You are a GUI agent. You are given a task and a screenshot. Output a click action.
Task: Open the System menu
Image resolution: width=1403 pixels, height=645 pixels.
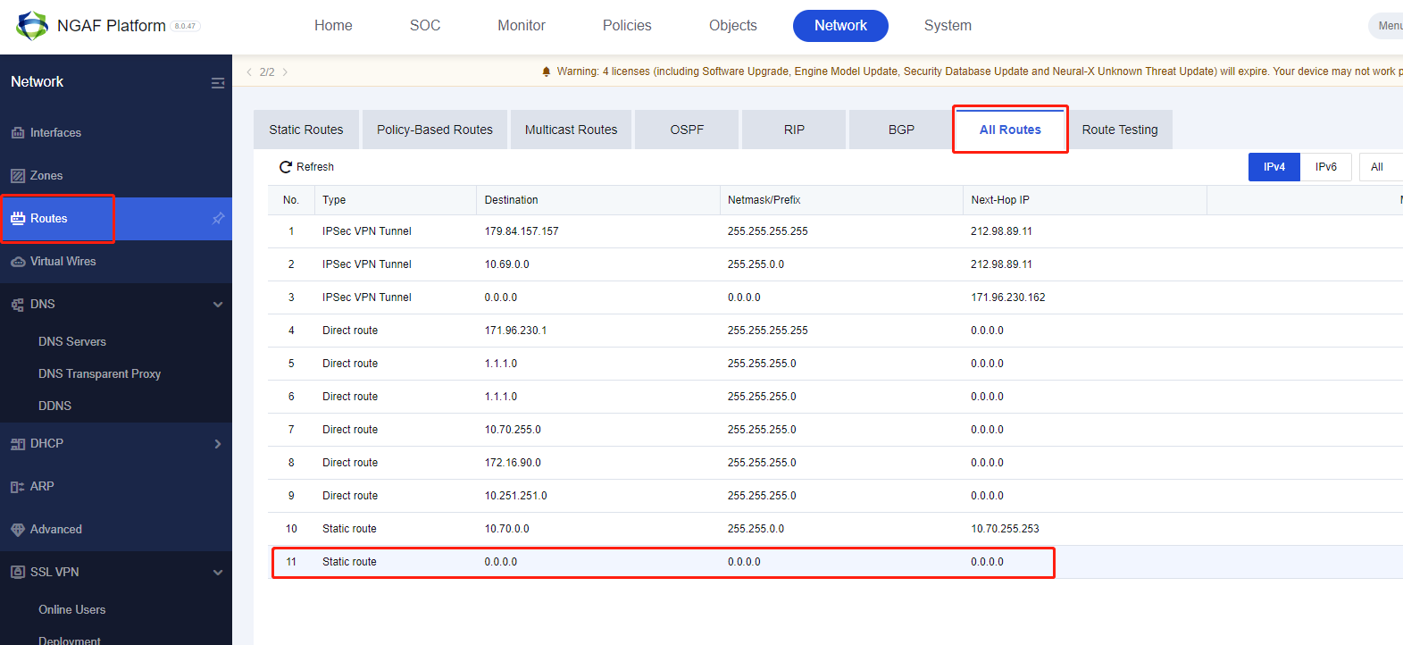tap(948, 26)
